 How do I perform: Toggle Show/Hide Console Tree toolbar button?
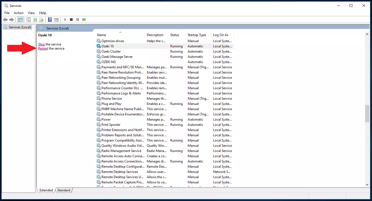point(20,20)
